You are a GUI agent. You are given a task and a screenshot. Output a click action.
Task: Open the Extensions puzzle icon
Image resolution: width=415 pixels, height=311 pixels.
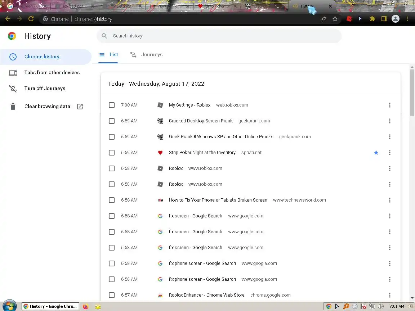[x=372, y=19]
